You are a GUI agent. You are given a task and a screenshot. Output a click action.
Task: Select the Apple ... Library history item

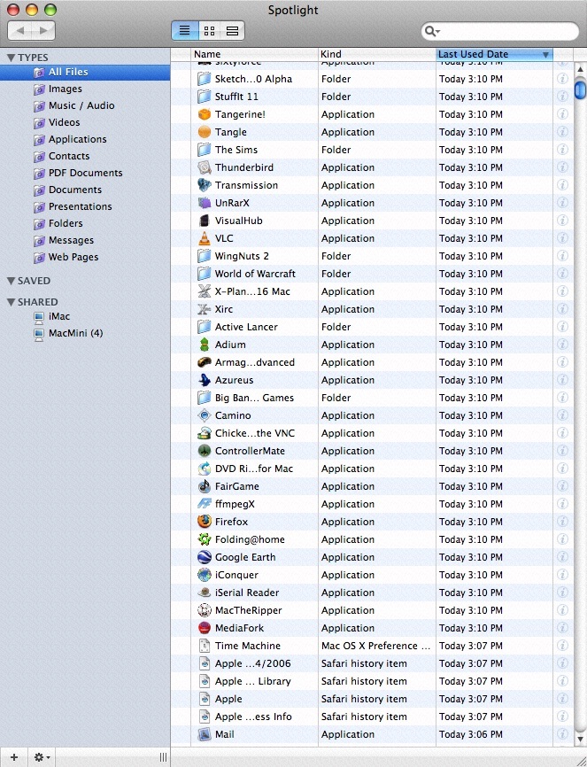253,681
